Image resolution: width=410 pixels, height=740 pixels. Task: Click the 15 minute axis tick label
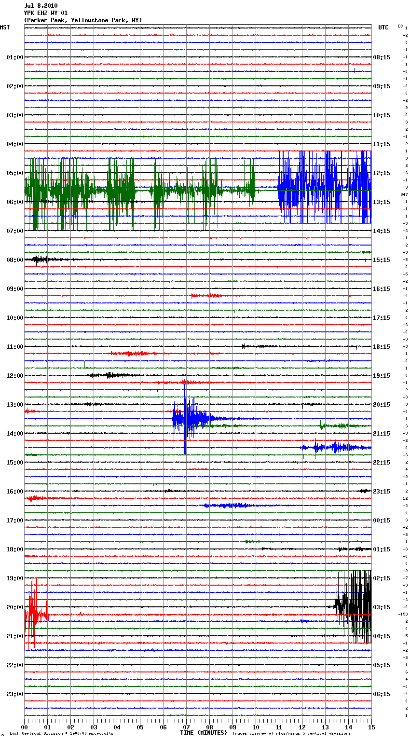[x=371, y=727]
